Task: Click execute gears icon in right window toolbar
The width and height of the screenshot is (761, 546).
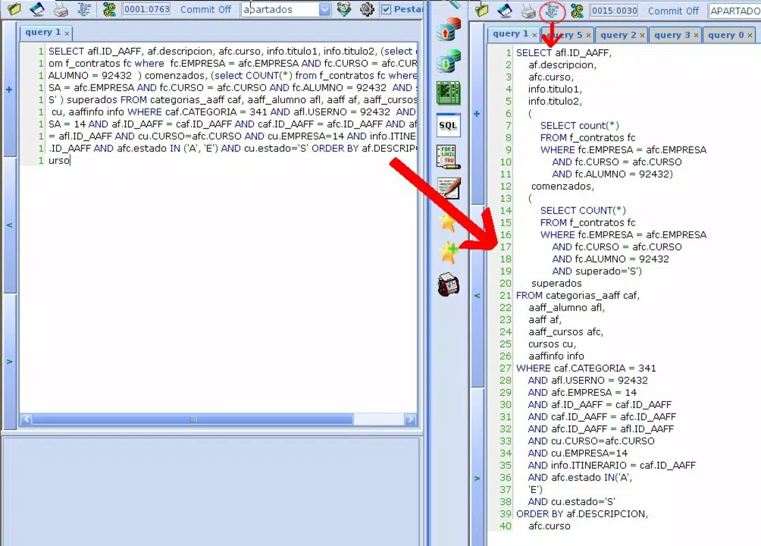Action: [x=577, y=11]
